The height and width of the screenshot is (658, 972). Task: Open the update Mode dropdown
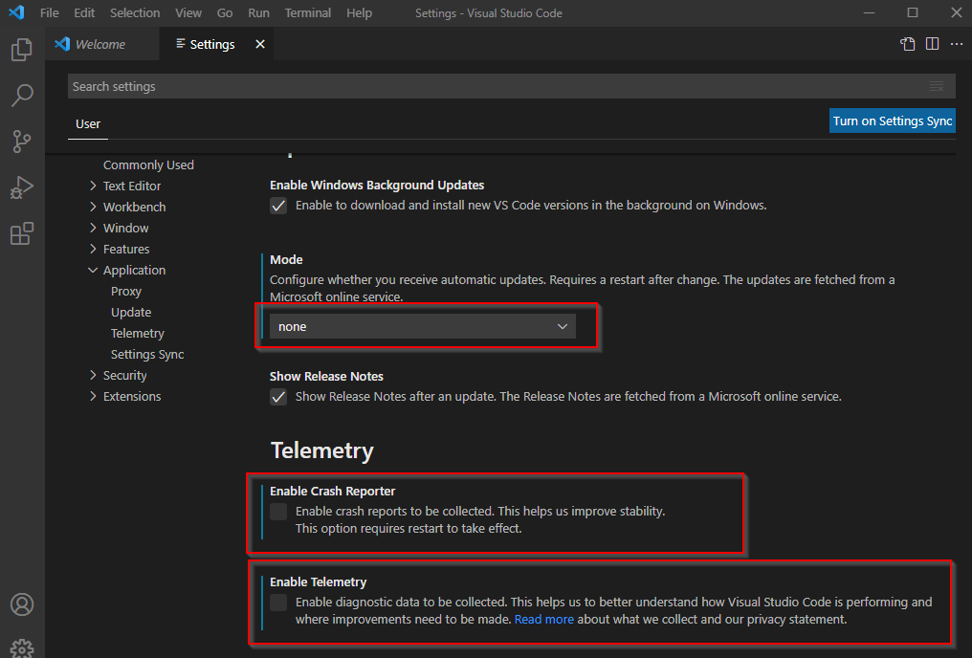423,326
